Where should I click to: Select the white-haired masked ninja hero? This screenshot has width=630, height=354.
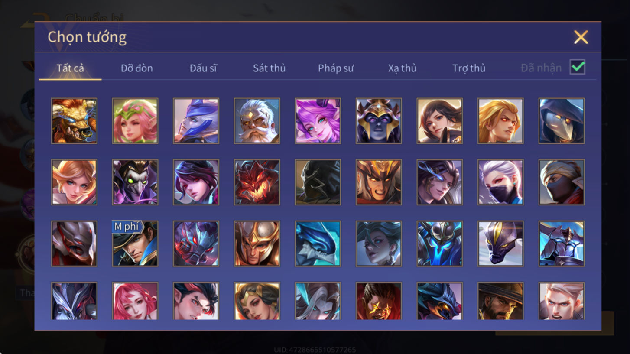point(500,182)
